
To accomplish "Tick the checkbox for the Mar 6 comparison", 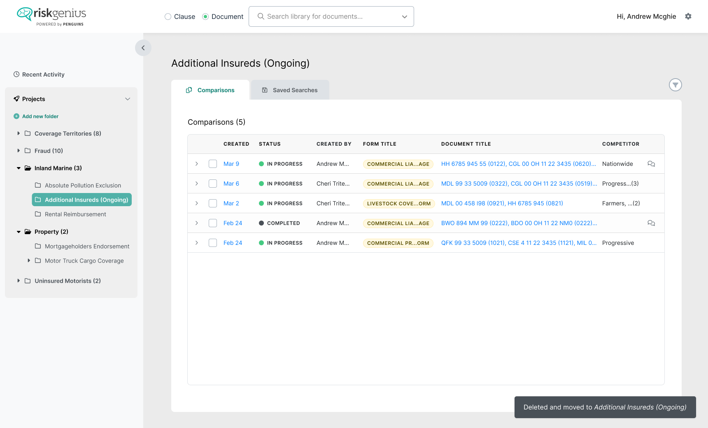I will click(x=213, y=184).
